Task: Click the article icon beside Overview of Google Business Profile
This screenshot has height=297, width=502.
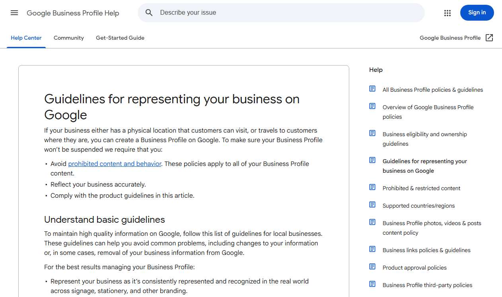Action: 372,106
